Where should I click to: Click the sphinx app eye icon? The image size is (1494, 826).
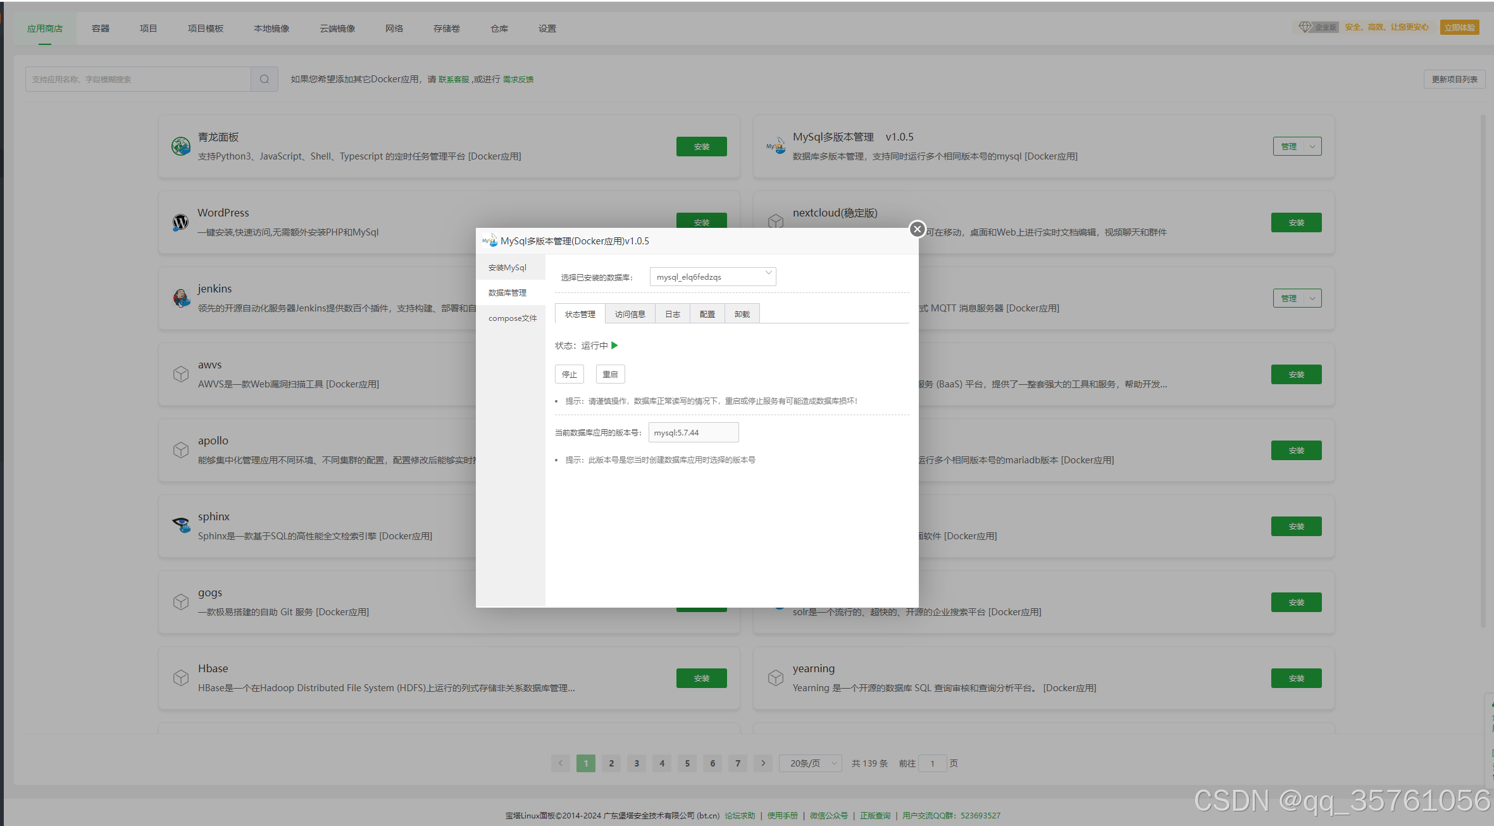click(181, 525)
